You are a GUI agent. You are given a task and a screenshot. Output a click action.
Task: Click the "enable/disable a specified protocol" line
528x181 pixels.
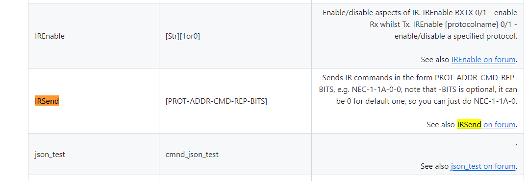coord(456,36)
